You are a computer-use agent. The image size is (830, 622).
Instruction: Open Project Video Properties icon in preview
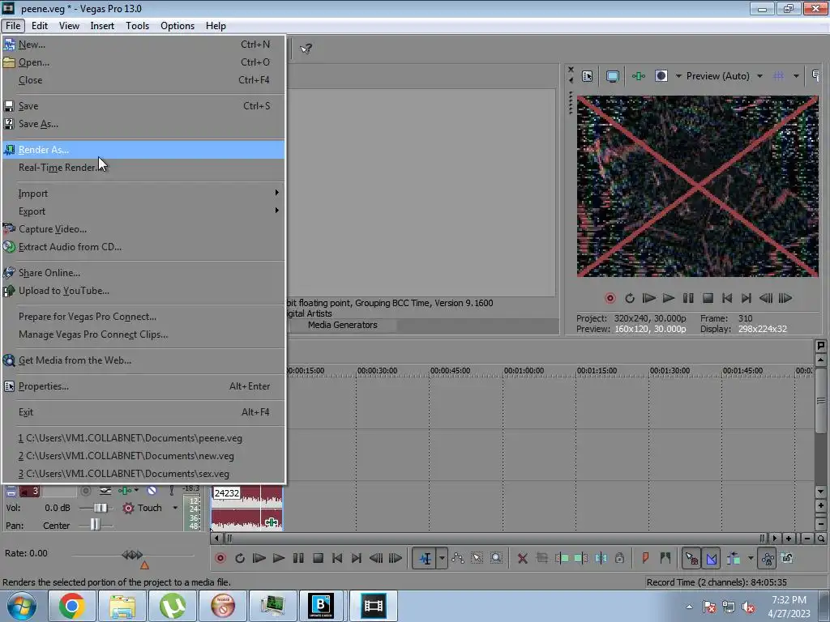tap(587, 76)
